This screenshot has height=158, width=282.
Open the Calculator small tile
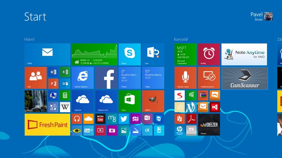(65, 95)
